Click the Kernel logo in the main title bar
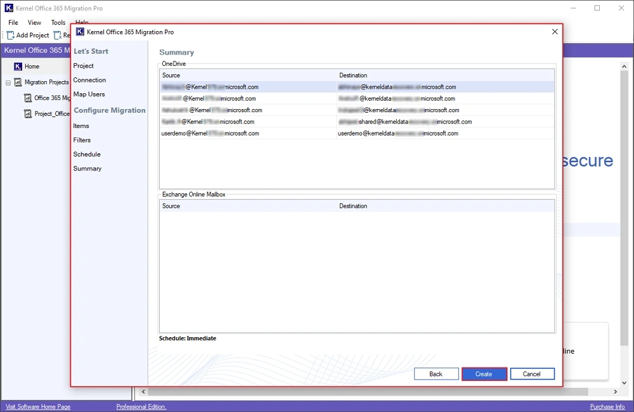Screen dimensions: 634x412 pos(8,8)
